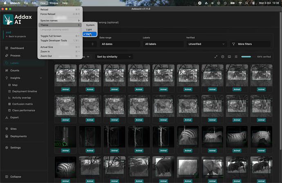Image resolution: width=282 pixels, height=183 pixels.
Task: Choose Force Reload from the View menu
Action: 60,14
